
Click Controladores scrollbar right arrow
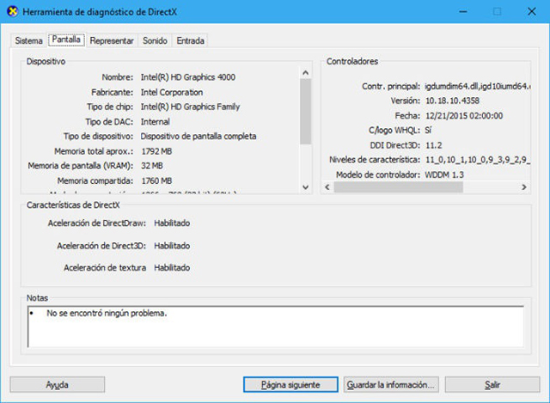point(523,187)
